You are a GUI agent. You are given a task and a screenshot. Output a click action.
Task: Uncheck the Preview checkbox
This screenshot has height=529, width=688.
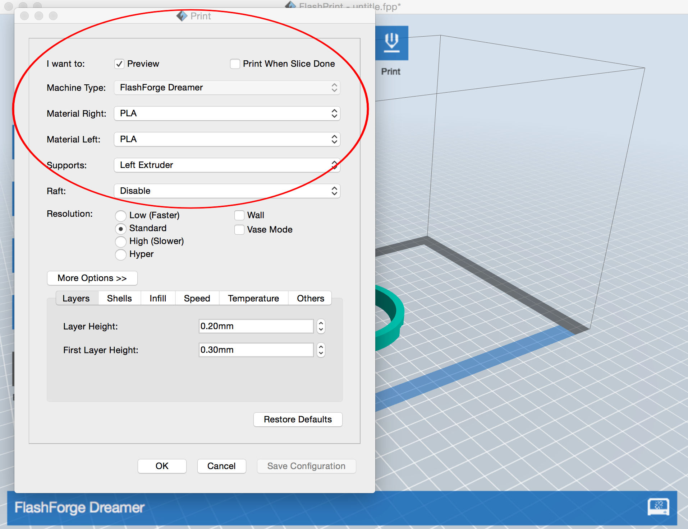pos(119,64)
